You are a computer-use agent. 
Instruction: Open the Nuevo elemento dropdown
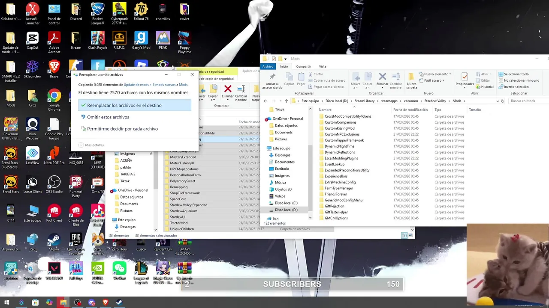pyautogui.click(x=435, y=74)
